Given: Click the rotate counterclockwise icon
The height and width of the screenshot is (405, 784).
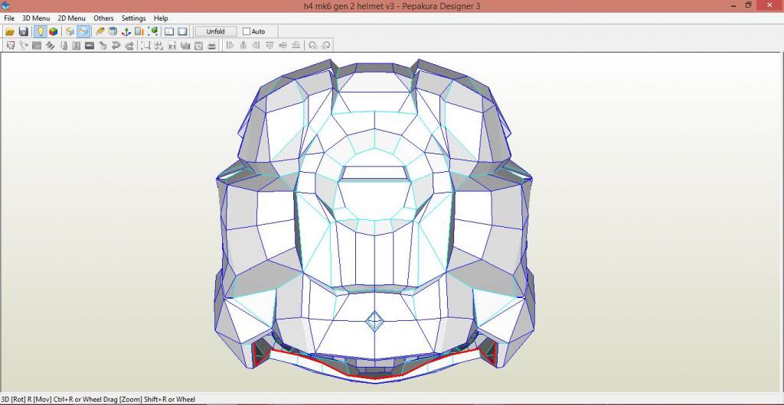Looking at the screenshot, I should click(313, 45).
